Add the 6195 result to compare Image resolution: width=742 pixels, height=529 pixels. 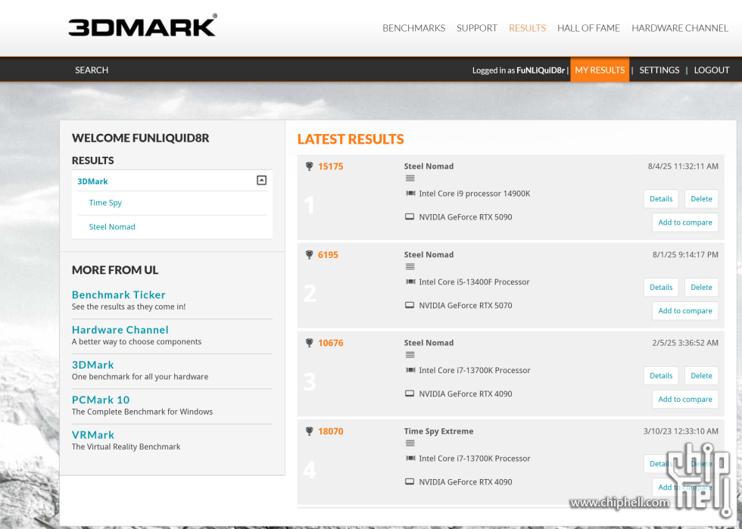pos(685,311)
